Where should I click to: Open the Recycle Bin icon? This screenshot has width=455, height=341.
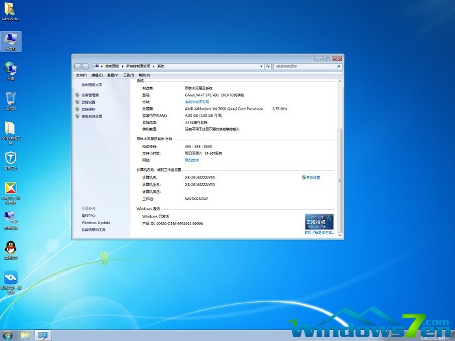tap(11, 99)
